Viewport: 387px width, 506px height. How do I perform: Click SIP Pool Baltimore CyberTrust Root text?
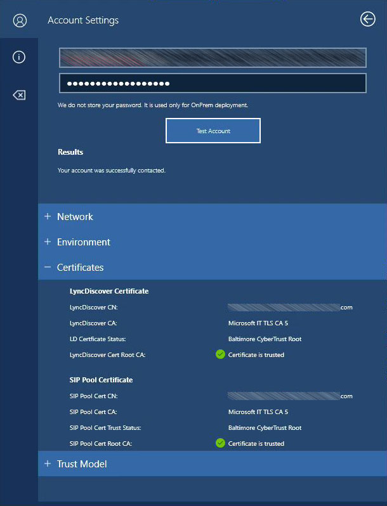(265, 428)
